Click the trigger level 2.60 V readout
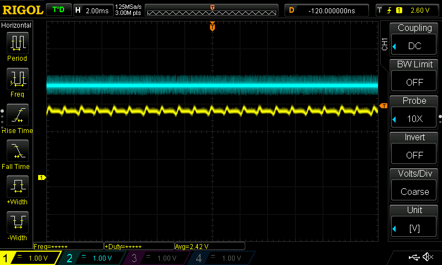The height and width of the screenshot is (265, 442). coord(420,10)
